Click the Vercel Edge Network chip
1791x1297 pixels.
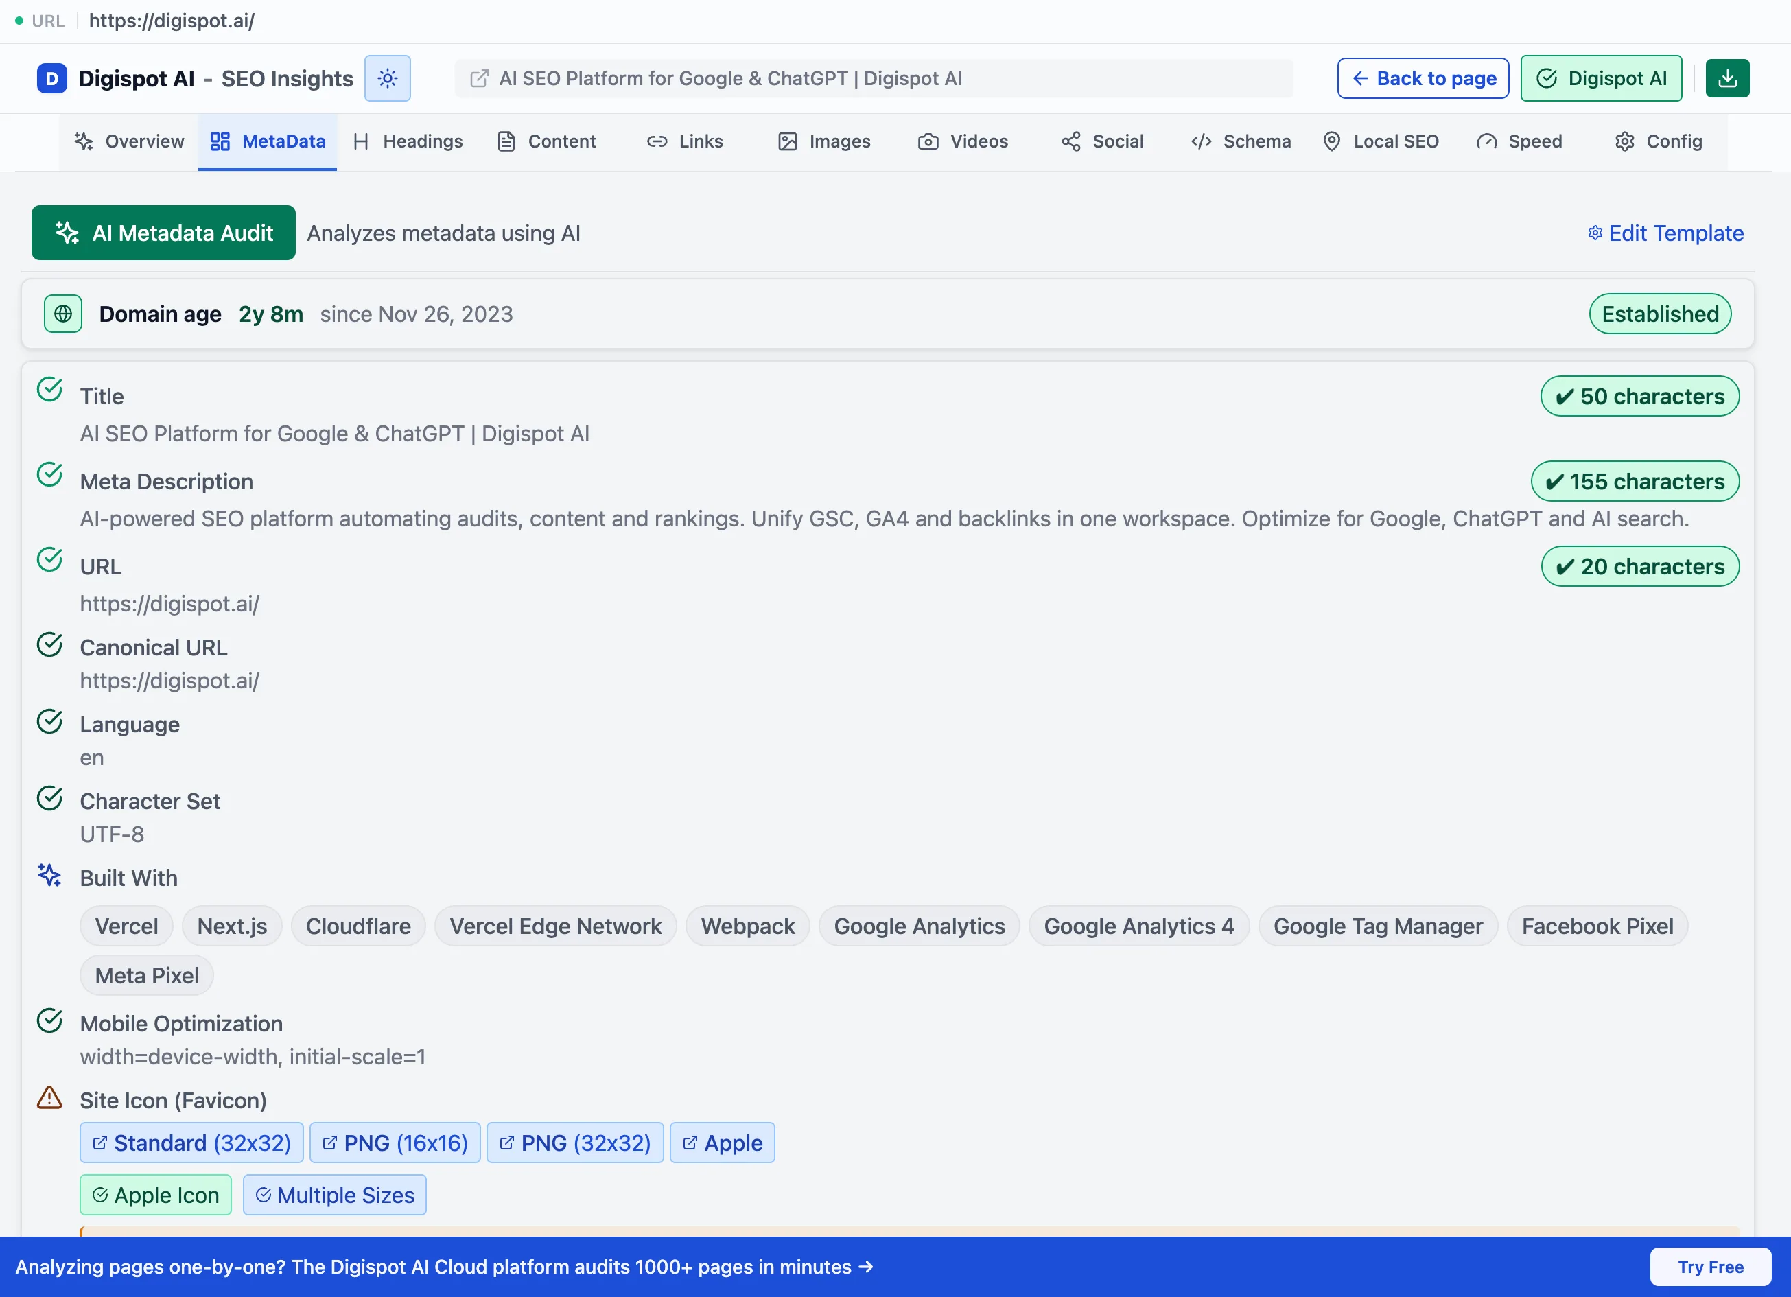(x=556, y=926)
